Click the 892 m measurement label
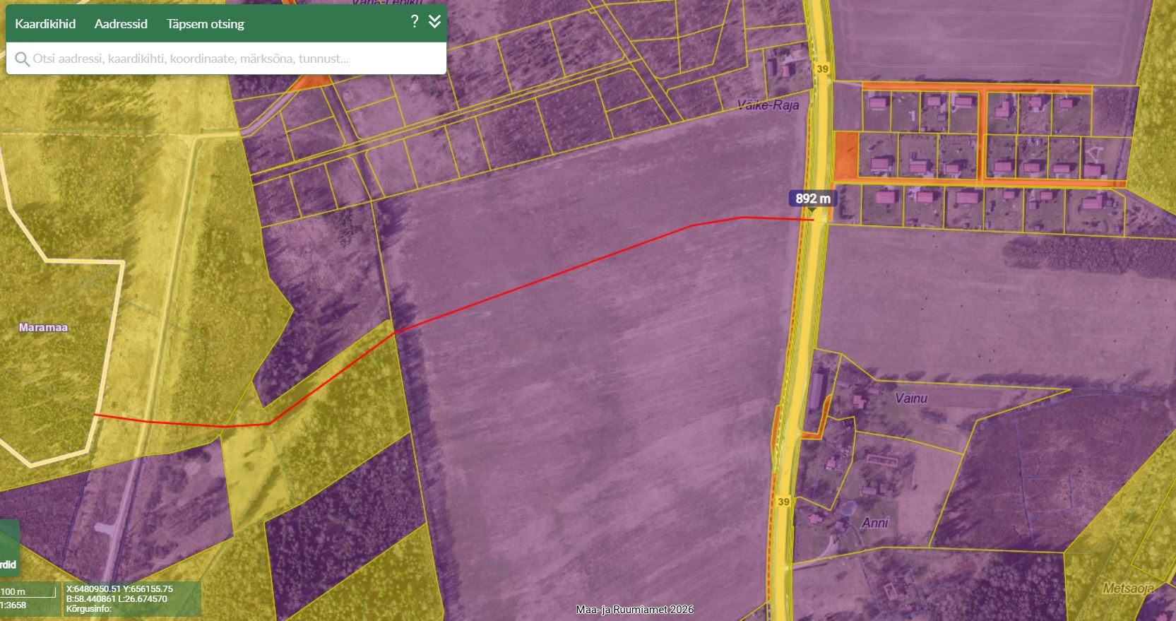The height and width of the screenshot is (621, 1176). point(812,199)
